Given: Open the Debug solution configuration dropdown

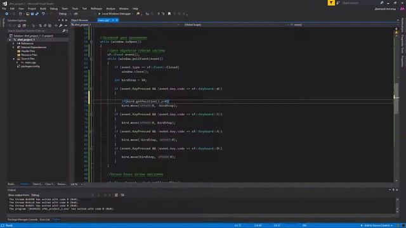Looking at the screenshot, I should coord(65,14).
